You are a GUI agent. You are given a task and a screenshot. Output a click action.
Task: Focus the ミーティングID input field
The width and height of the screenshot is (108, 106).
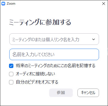[54, 39]
